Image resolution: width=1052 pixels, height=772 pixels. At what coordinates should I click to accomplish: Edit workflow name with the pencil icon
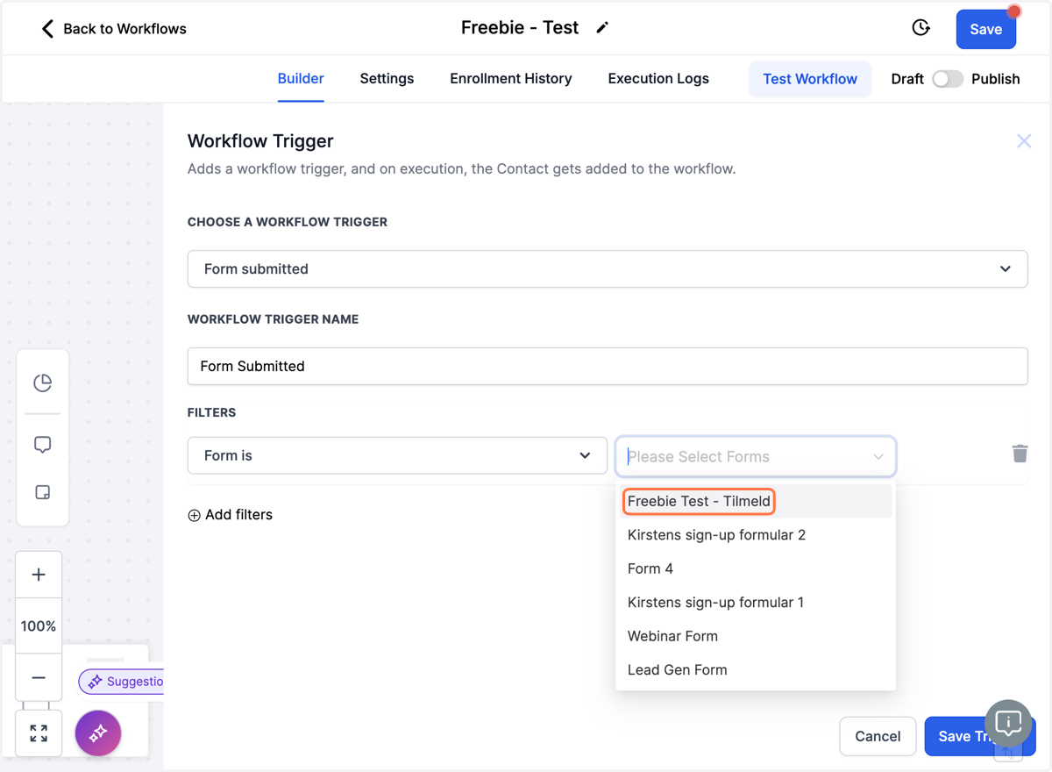tap(602, 28)
